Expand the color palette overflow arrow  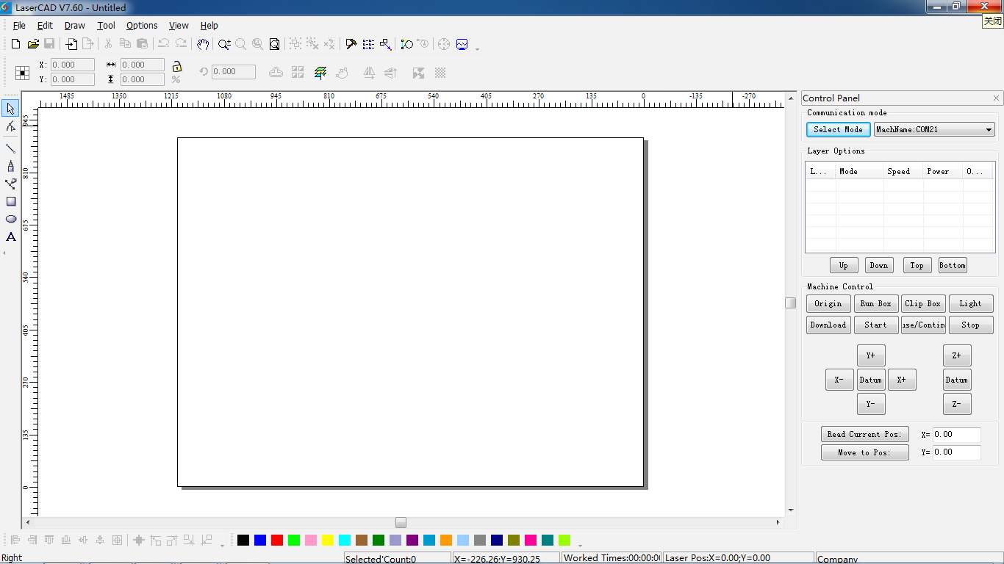(580, 545)
